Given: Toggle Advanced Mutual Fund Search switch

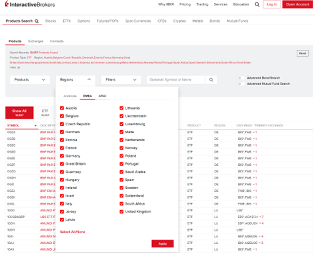Looking at the screenshot, I should point(241,84).
